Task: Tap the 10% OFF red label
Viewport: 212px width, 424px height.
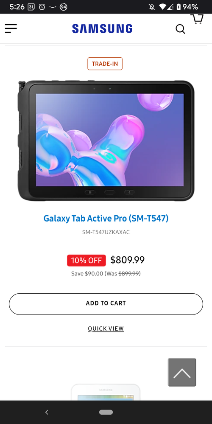Action: point(86,261)
